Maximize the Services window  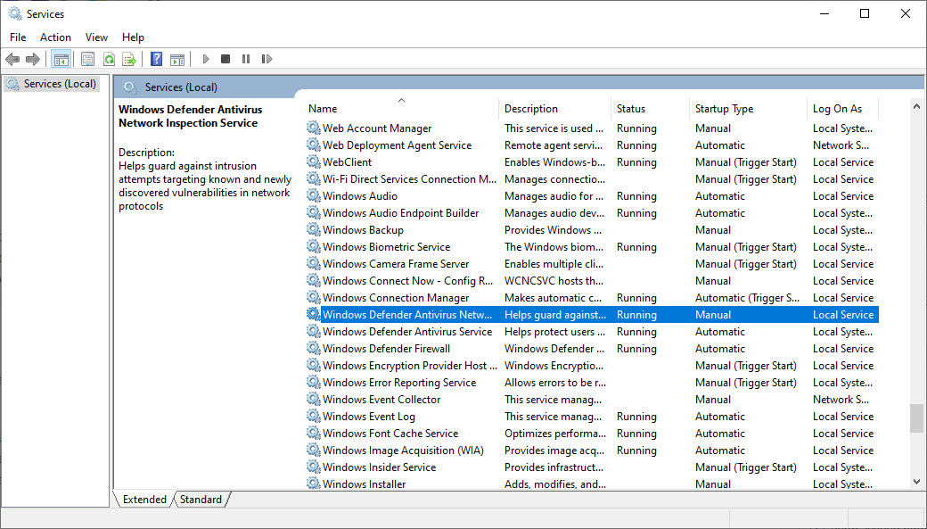point(865,13)
